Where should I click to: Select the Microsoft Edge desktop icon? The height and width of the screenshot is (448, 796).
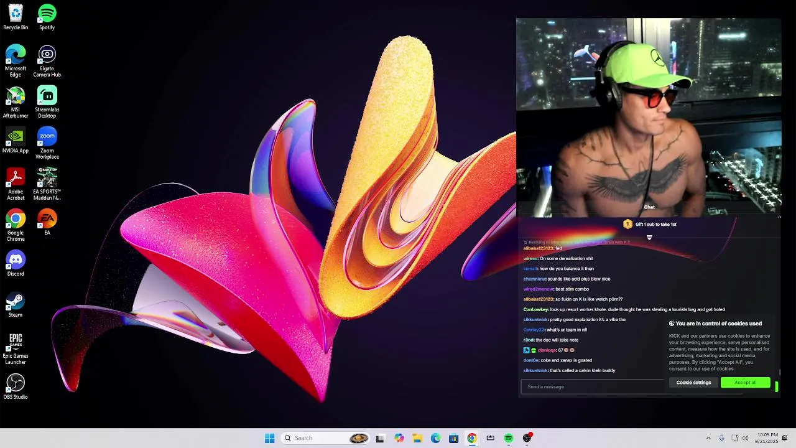coord(16,61)
